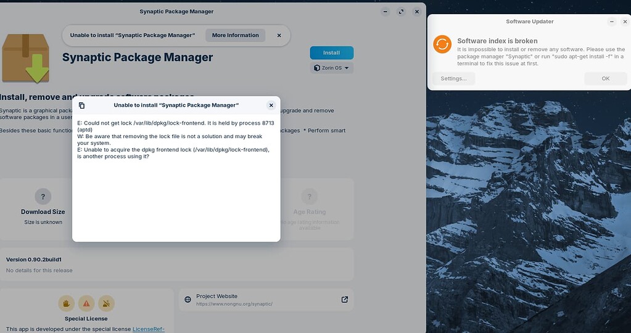Click the error line mentioning process 8713
This screenshot has width=631, height=333.
(176, 126)
